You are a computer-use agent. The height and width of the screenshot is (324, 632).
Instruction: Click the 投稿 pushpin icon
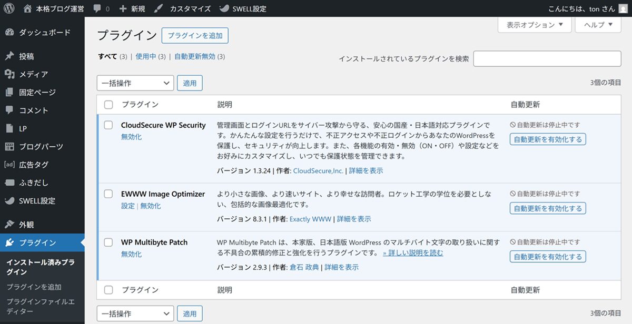pyautogui.click(x=9, y=56)
